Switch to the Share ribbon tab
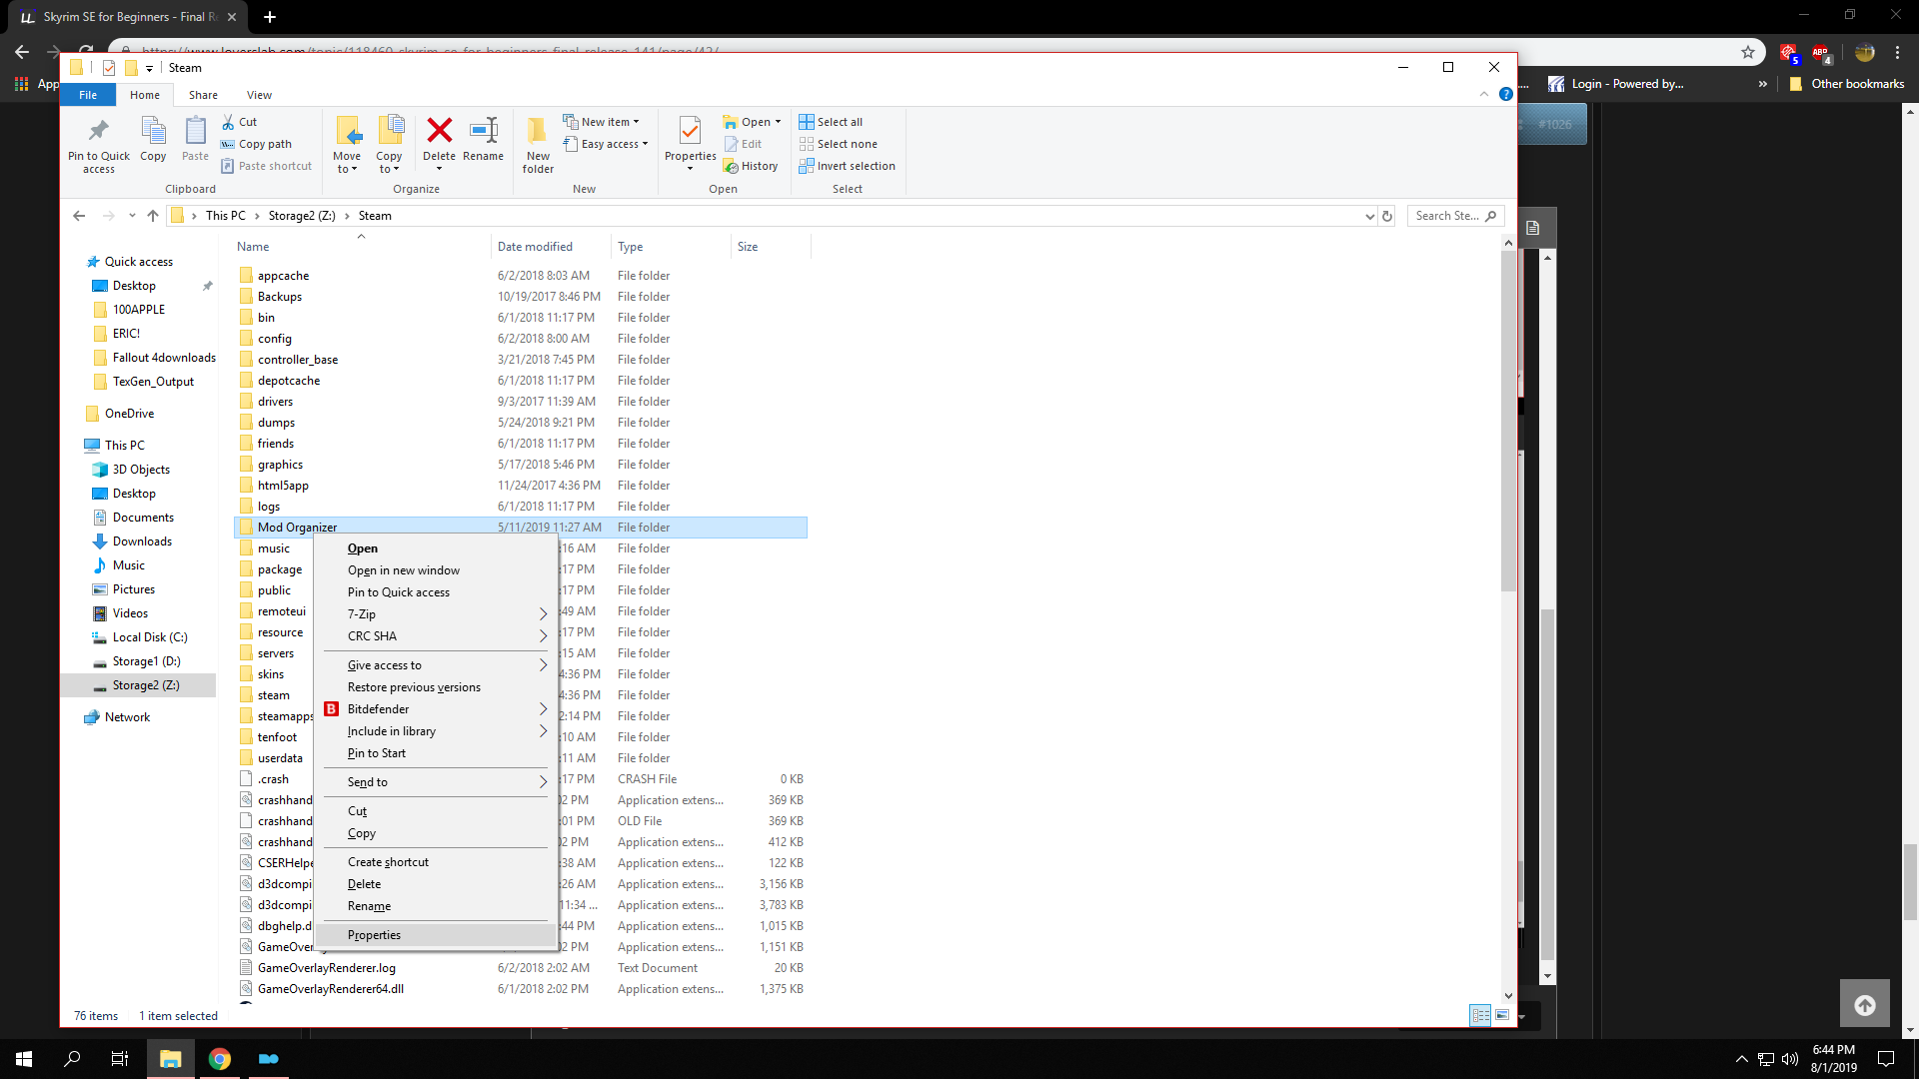 pos(203,95)
